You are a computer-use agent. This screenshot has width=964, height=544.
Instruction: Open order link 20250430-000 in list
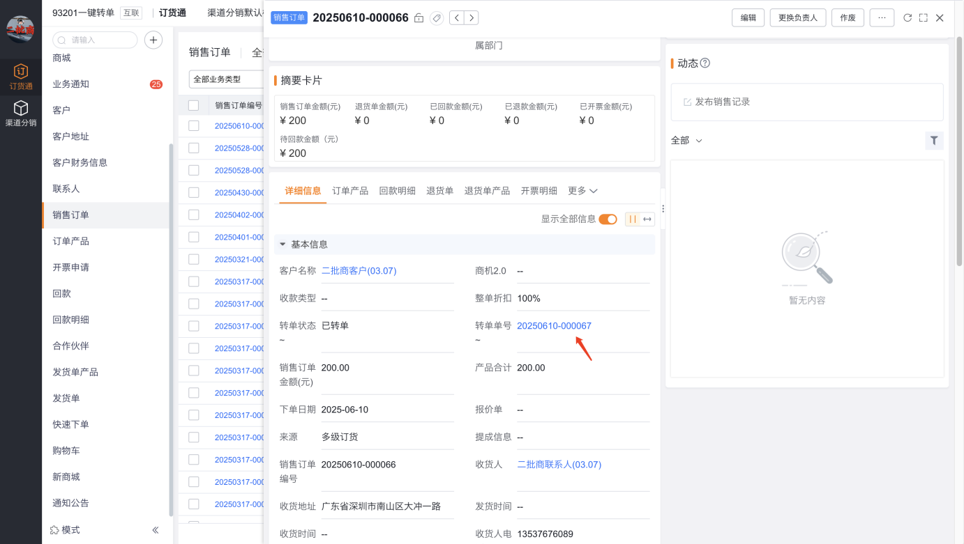[240, 192]
